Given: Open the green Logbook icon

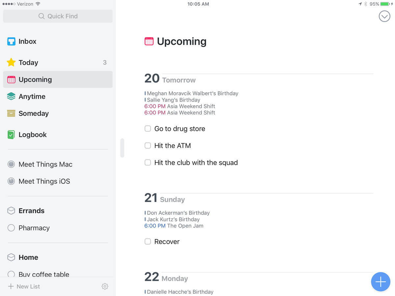Looking at the screenshot, I should pos(11,135).
